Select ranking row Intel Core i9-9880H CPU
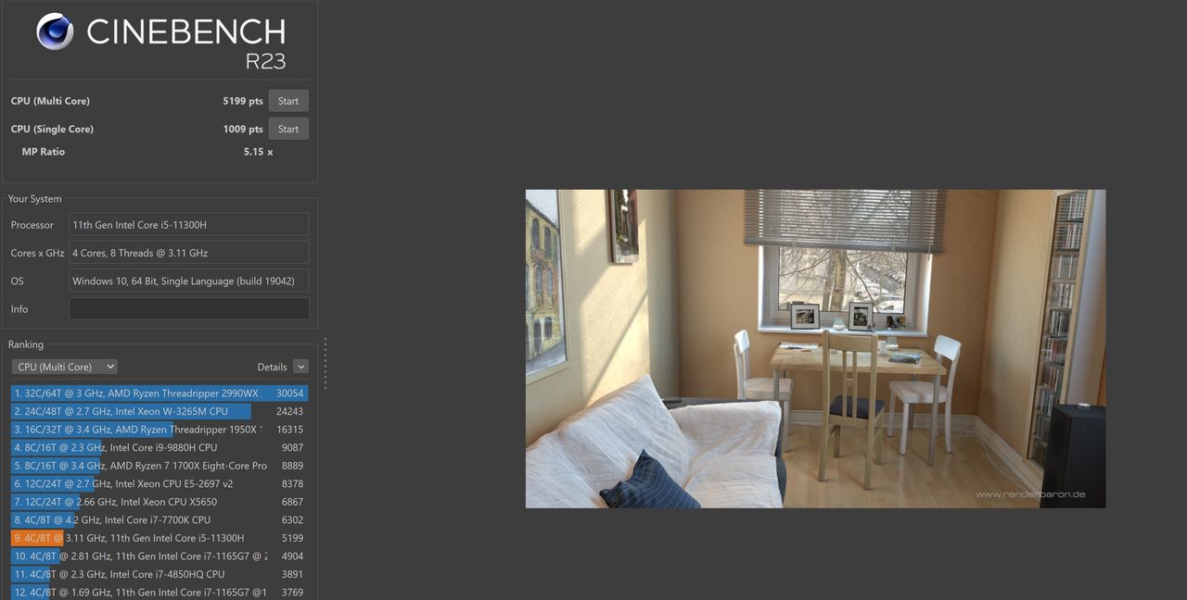The height and width of the screenshot is (600, 1187). (x=160, y=447)
